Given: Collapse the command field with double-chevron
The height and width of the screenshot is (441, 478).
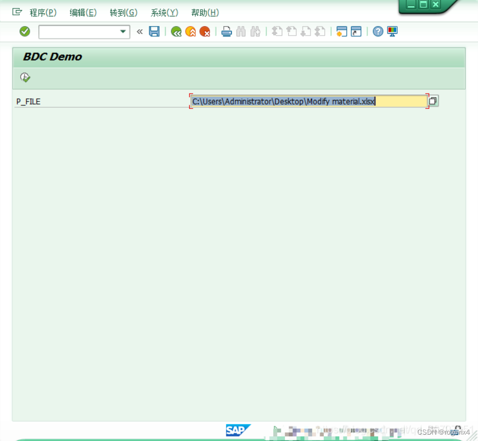Looking at the screenshot, I should pyautogui.click(x=140, y=32).
